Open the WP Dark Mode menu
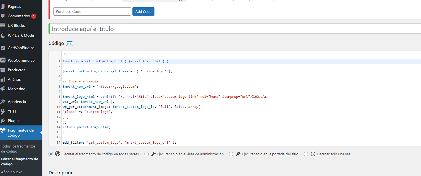 pos(21,35)
